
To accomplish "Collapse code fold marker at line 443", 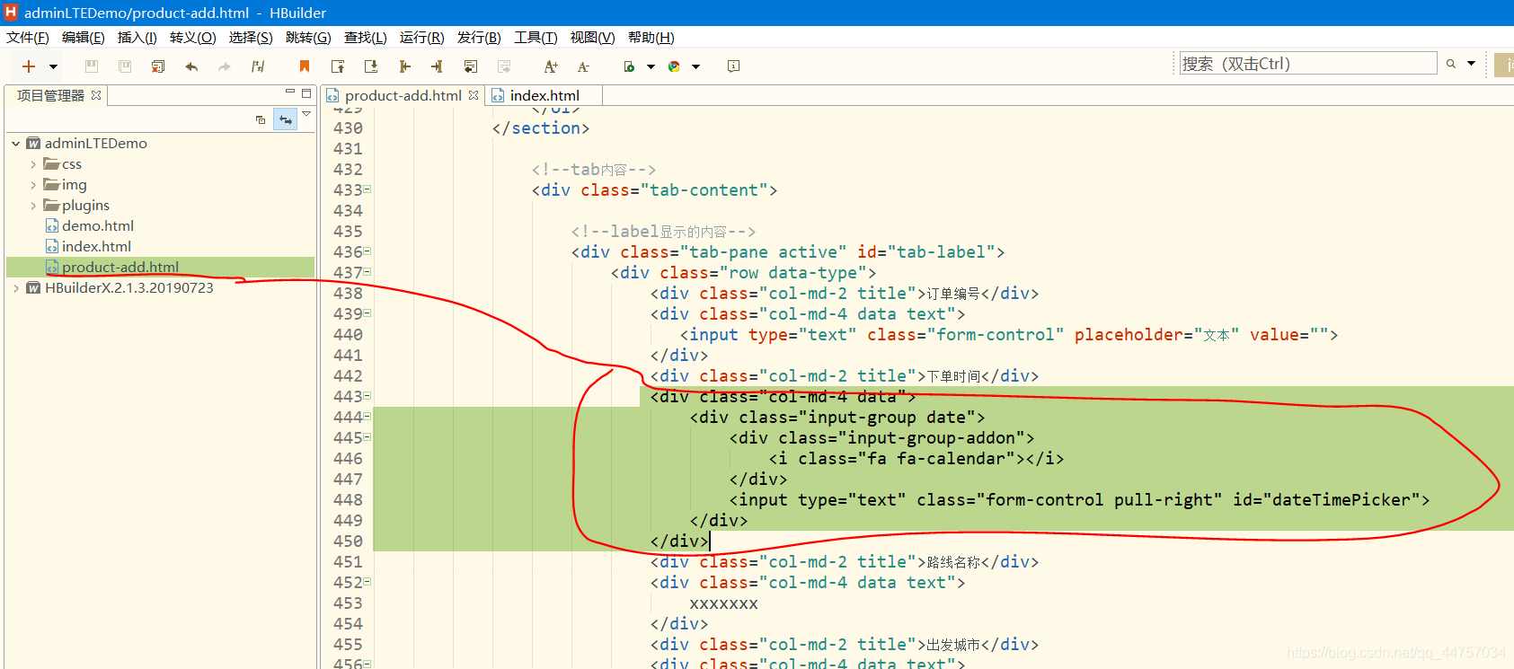I will pyautogui.click(x=367, y=396).
